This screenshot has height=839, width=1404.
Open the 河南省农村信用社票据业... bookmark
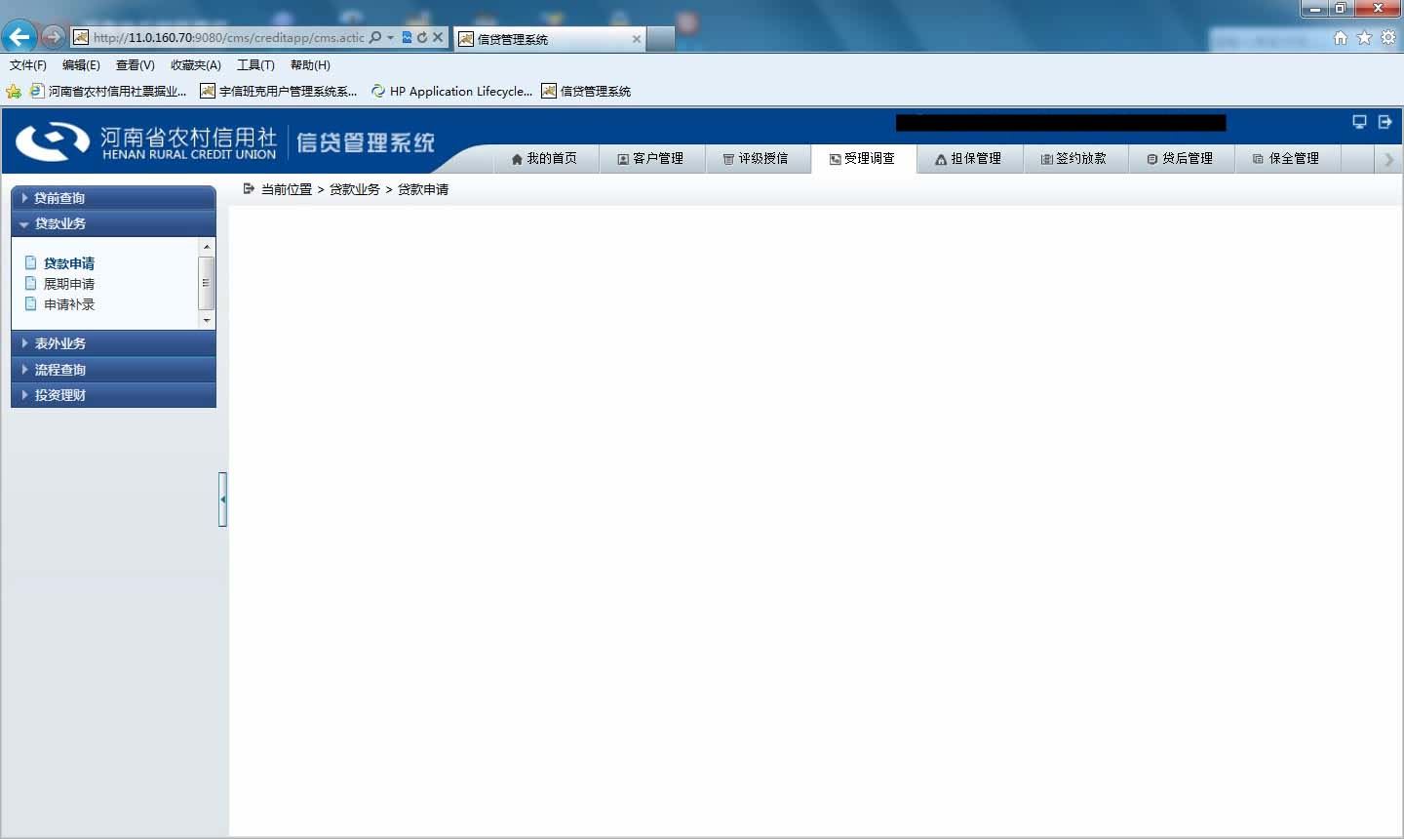coord(108,91)
